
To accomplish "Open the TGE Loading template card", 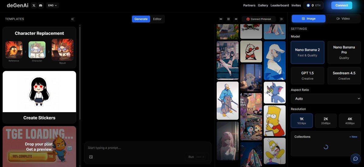I will [x=39, y=146].
